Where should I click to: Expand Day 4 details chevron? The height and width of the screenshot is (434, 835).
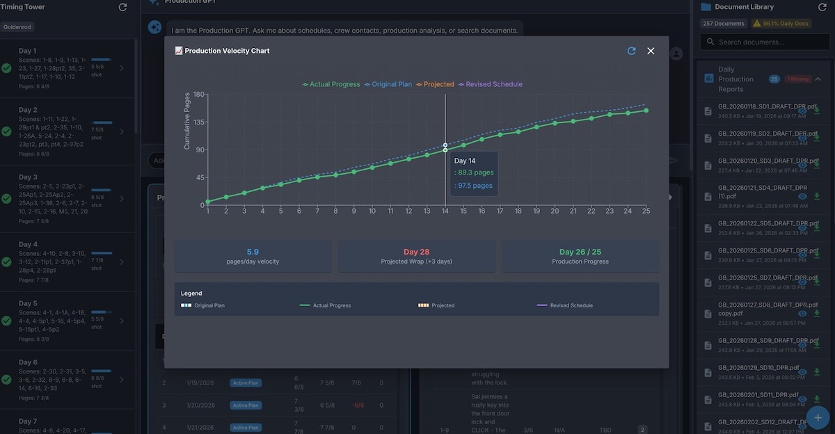(122, 262)
